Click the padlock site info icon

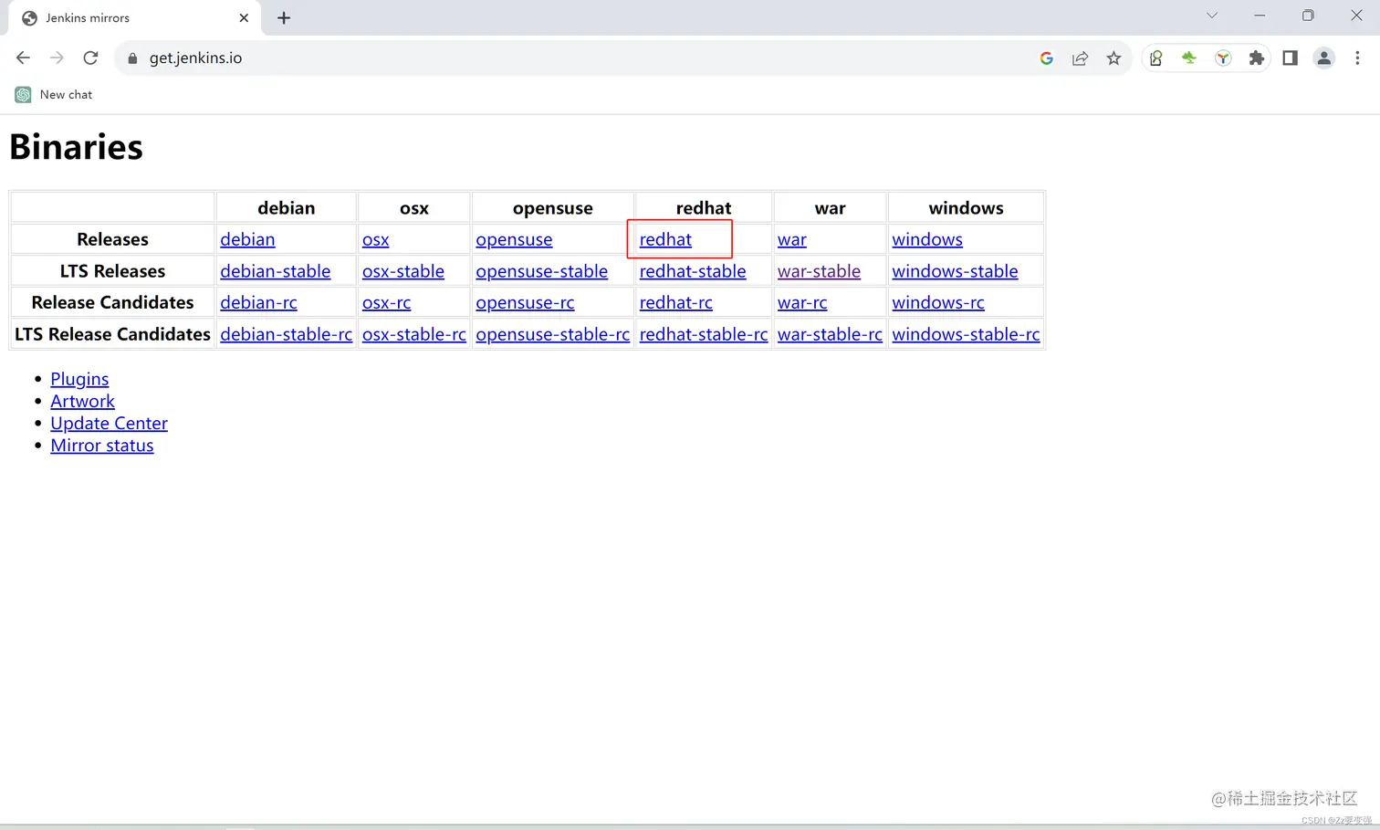132,58
